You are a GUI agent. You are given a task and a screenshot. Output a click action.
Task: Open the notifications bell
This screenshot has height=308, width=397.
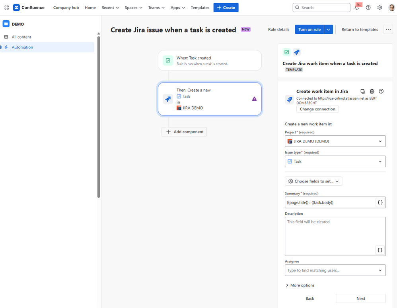point(357,8)
